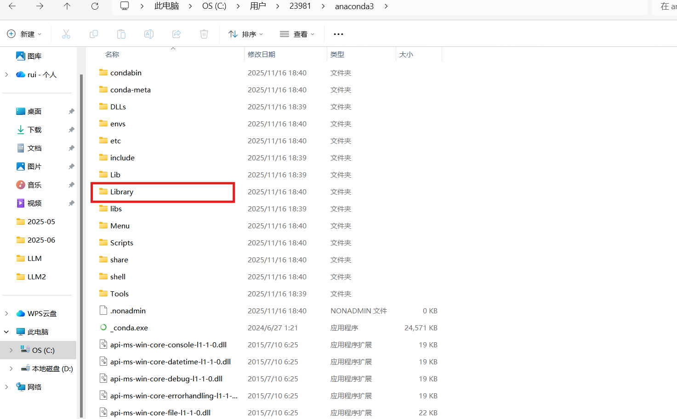
Task: Open the 查看 view dropdown
Action: click(x=297, y=34)
